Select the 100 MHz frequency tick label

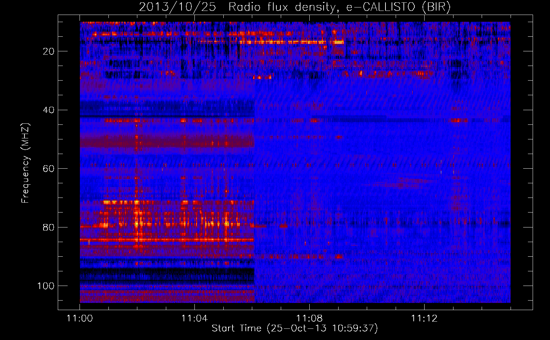[x=46, y=286]
